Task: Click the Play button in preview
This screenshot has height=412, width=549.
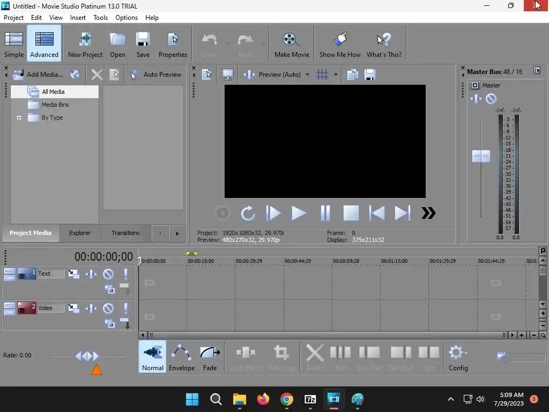Action: coord(299,213)
